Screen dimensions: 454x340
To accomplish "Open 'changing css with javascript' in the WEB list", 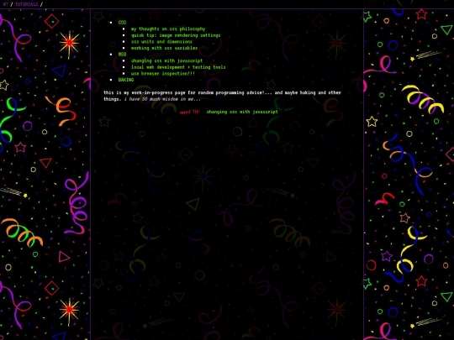I will [x=166, y=60].
